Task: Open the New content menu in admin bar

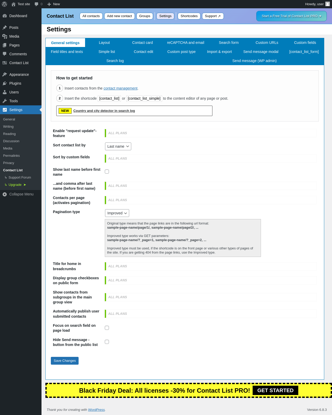Action: click(54, 4)
